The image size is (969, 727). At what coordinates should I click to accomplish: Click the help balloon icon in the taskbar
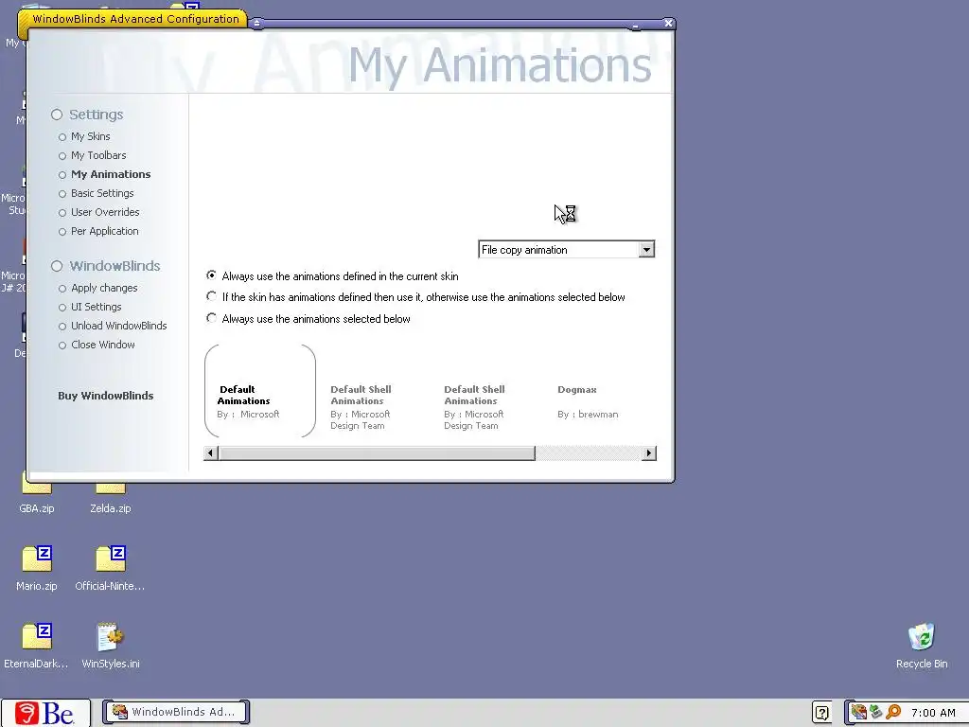(x=822, y=712)
